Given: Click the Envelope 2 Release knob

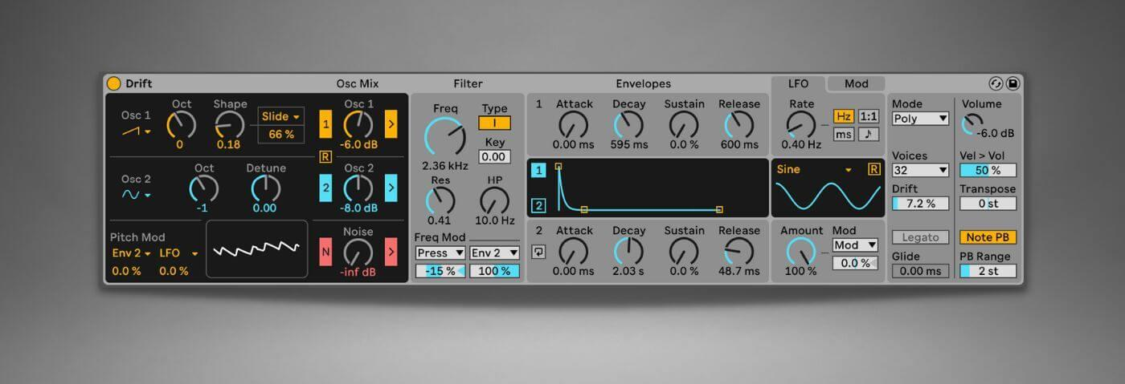Looking at the screenshot, I should (738, 251).
